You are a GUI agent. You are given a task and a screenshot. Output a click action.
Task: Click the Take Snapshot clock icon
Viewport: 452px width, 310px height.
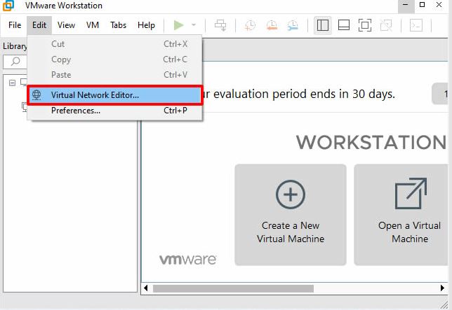[250, 25]
